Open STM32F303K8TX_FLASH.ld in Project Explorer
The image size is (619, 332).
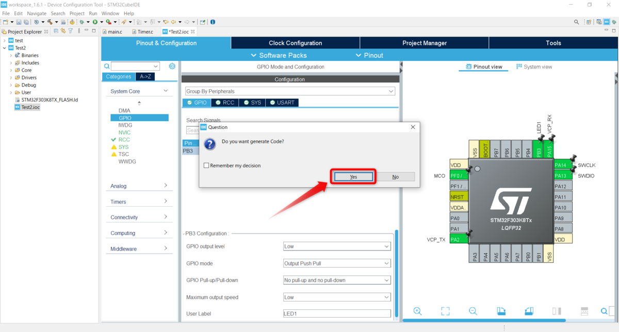[50, 99]
